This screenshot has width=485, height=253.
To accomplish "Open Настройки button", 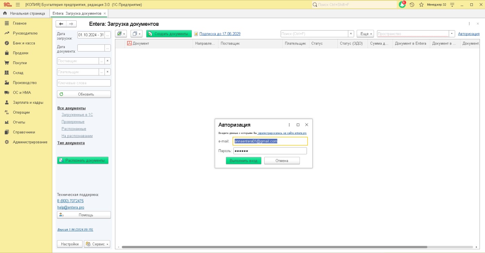I will click(x=70, y=244).
